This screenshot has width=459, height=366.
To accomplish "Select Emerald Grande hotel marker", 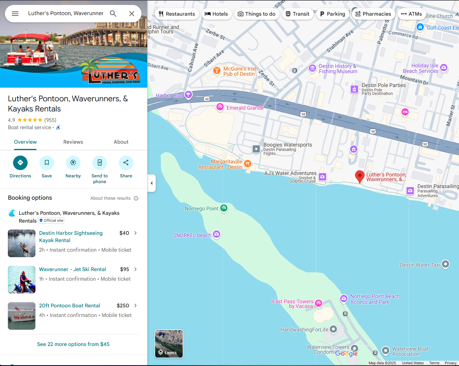I will [220, 107].
